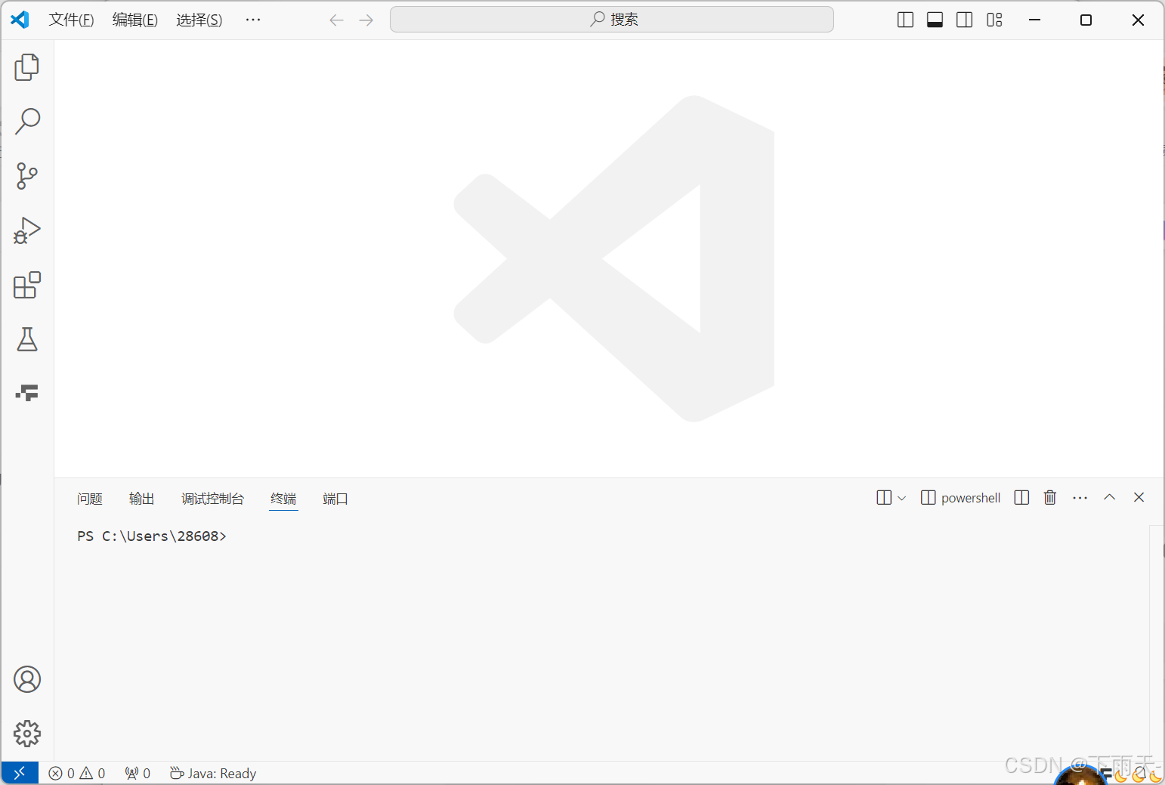The width and height of the screenshot is (1165, 785).
Task: Click the search command center box
Action: click(x=612, y=20)
